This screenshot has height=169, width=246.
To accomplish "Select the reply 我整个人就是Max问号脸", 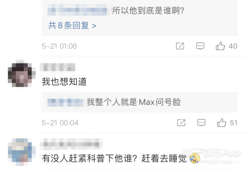I will [x=134, y=102].
